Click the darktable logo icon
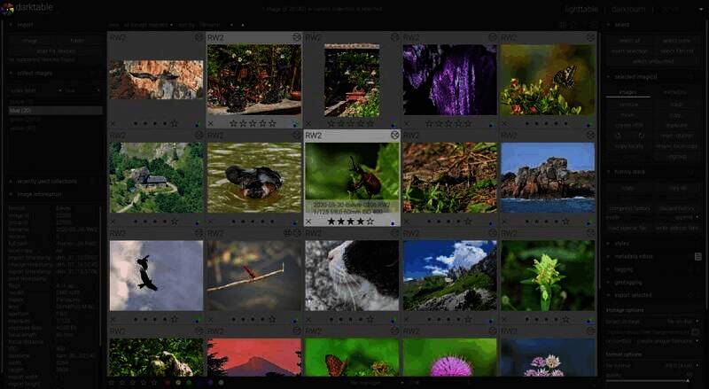The height and width of the screenshot is (389, 709). (x=8, y=7)
